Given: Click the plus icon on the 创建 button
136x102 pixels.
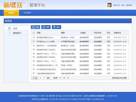Looking at the screenshot, I should tap(33, 27).
